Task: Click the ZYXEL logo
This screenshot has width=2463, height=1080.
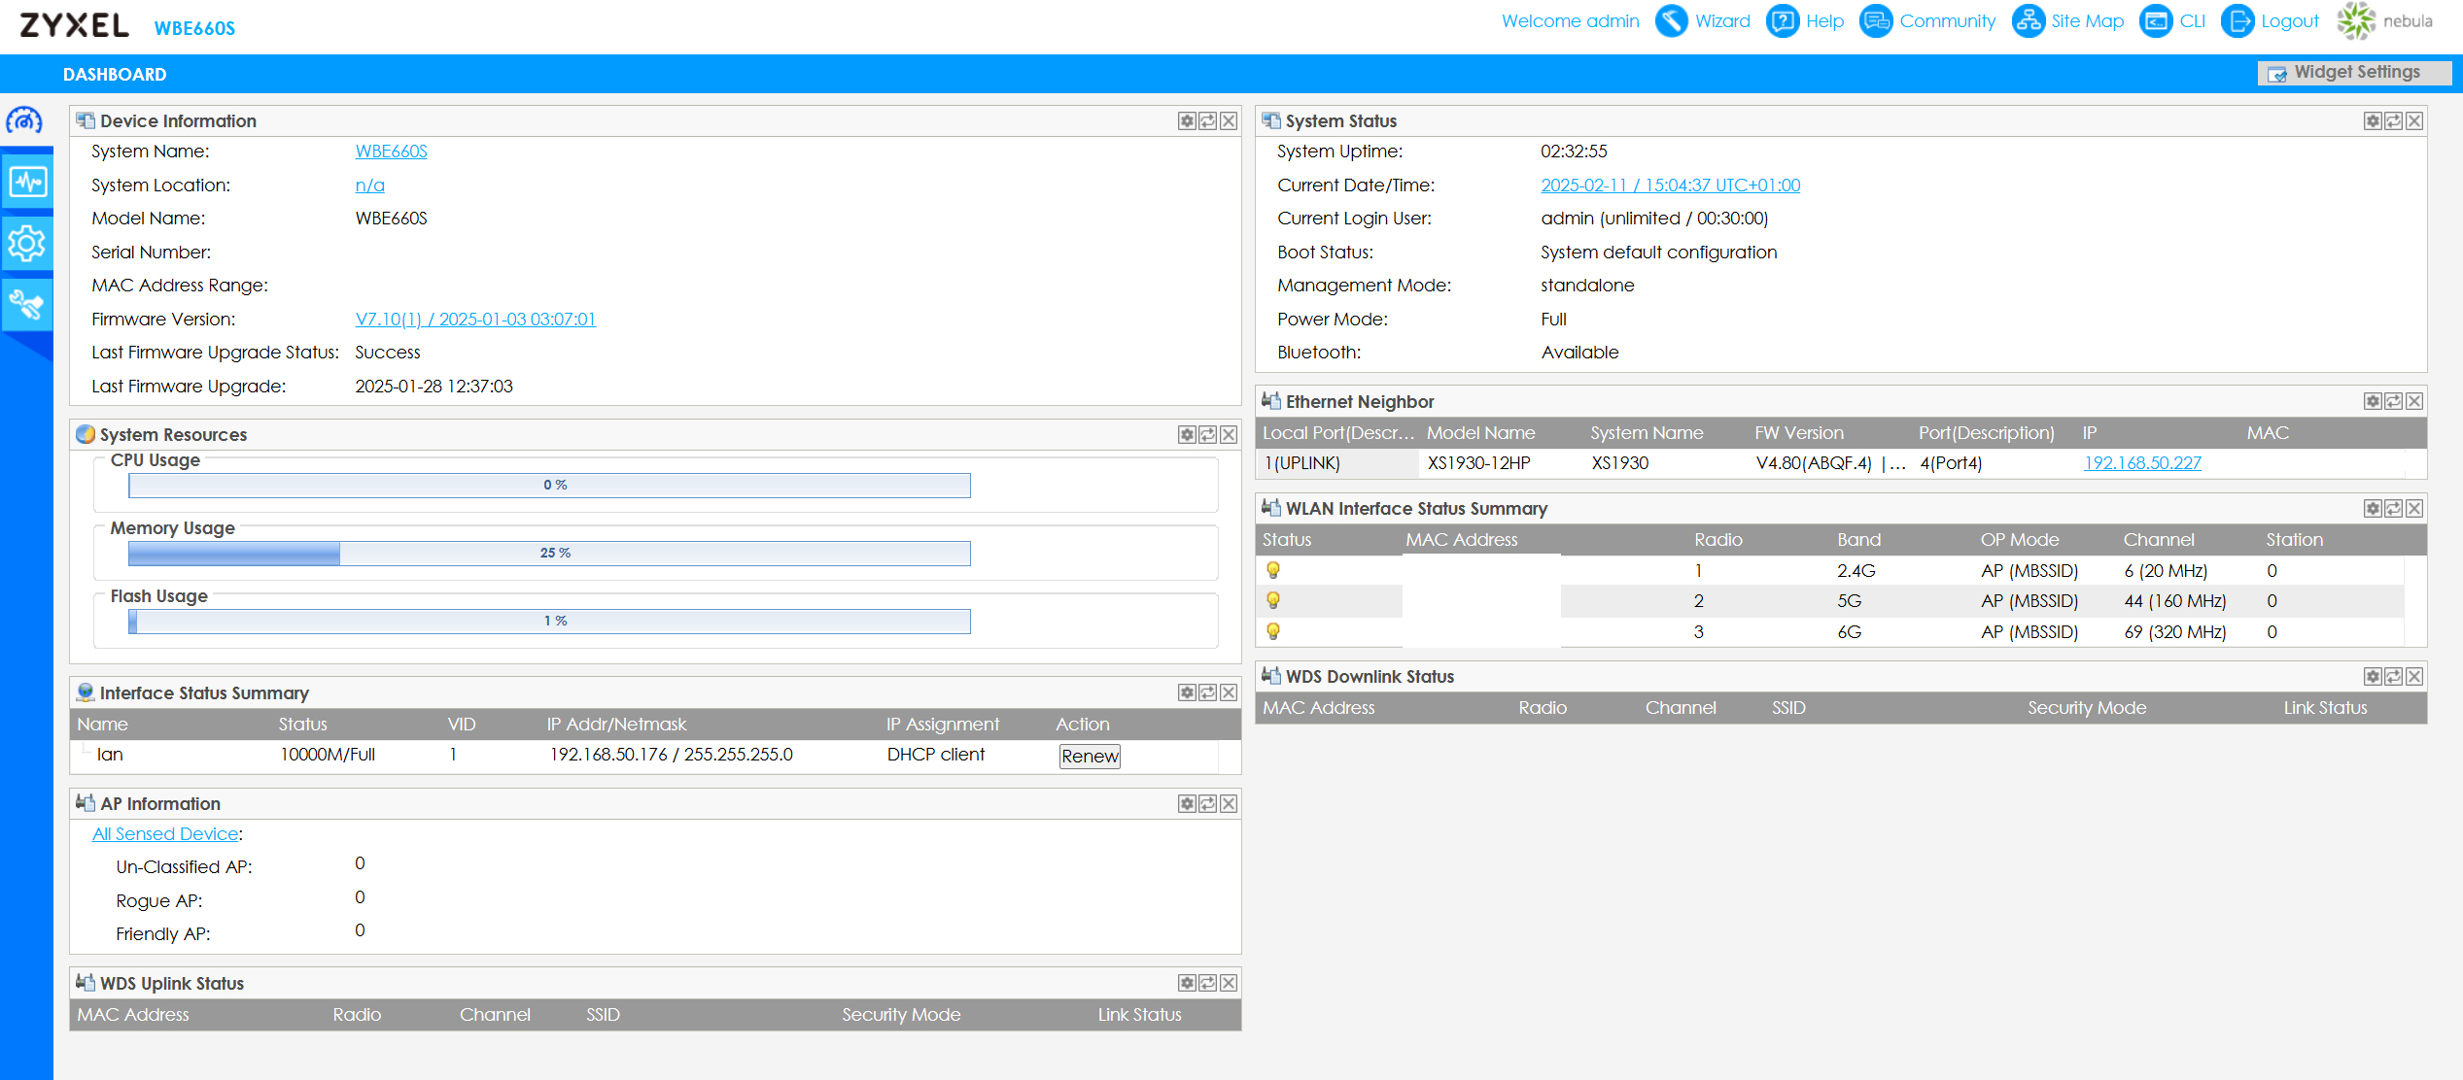Action: coord(74,25)
